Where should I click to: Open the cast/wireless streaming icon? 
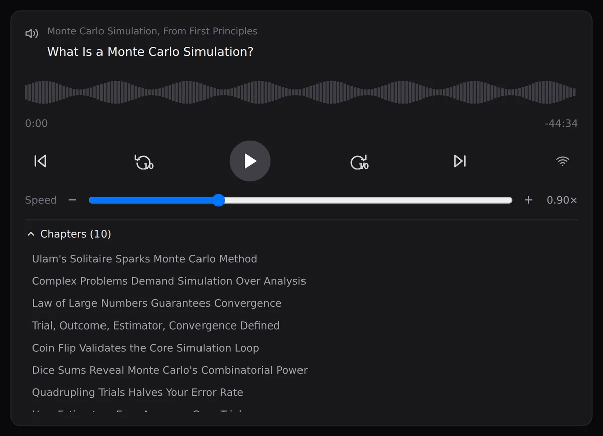tap(562, 161)
